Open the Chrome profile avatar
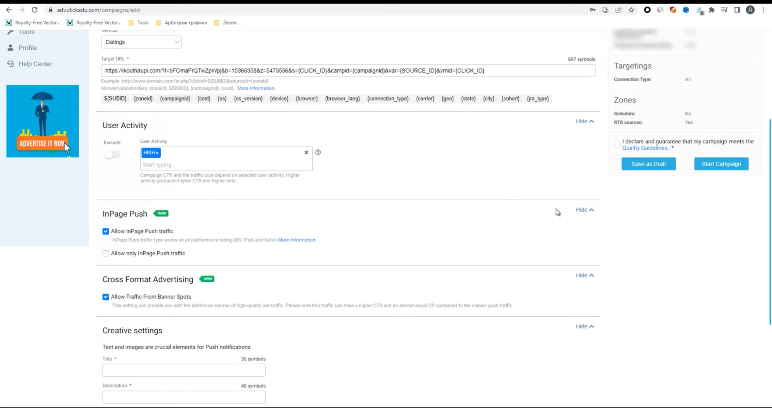The height and width of the screenshot is (408, 772). (x=750, y=10)
